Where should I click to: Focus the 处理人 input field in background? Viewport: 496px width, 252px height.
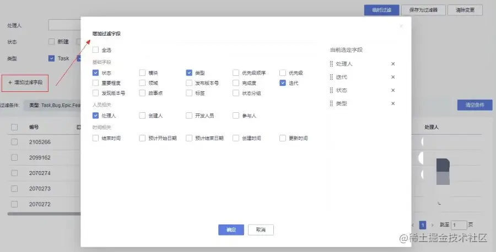click(x=64, y=25)
